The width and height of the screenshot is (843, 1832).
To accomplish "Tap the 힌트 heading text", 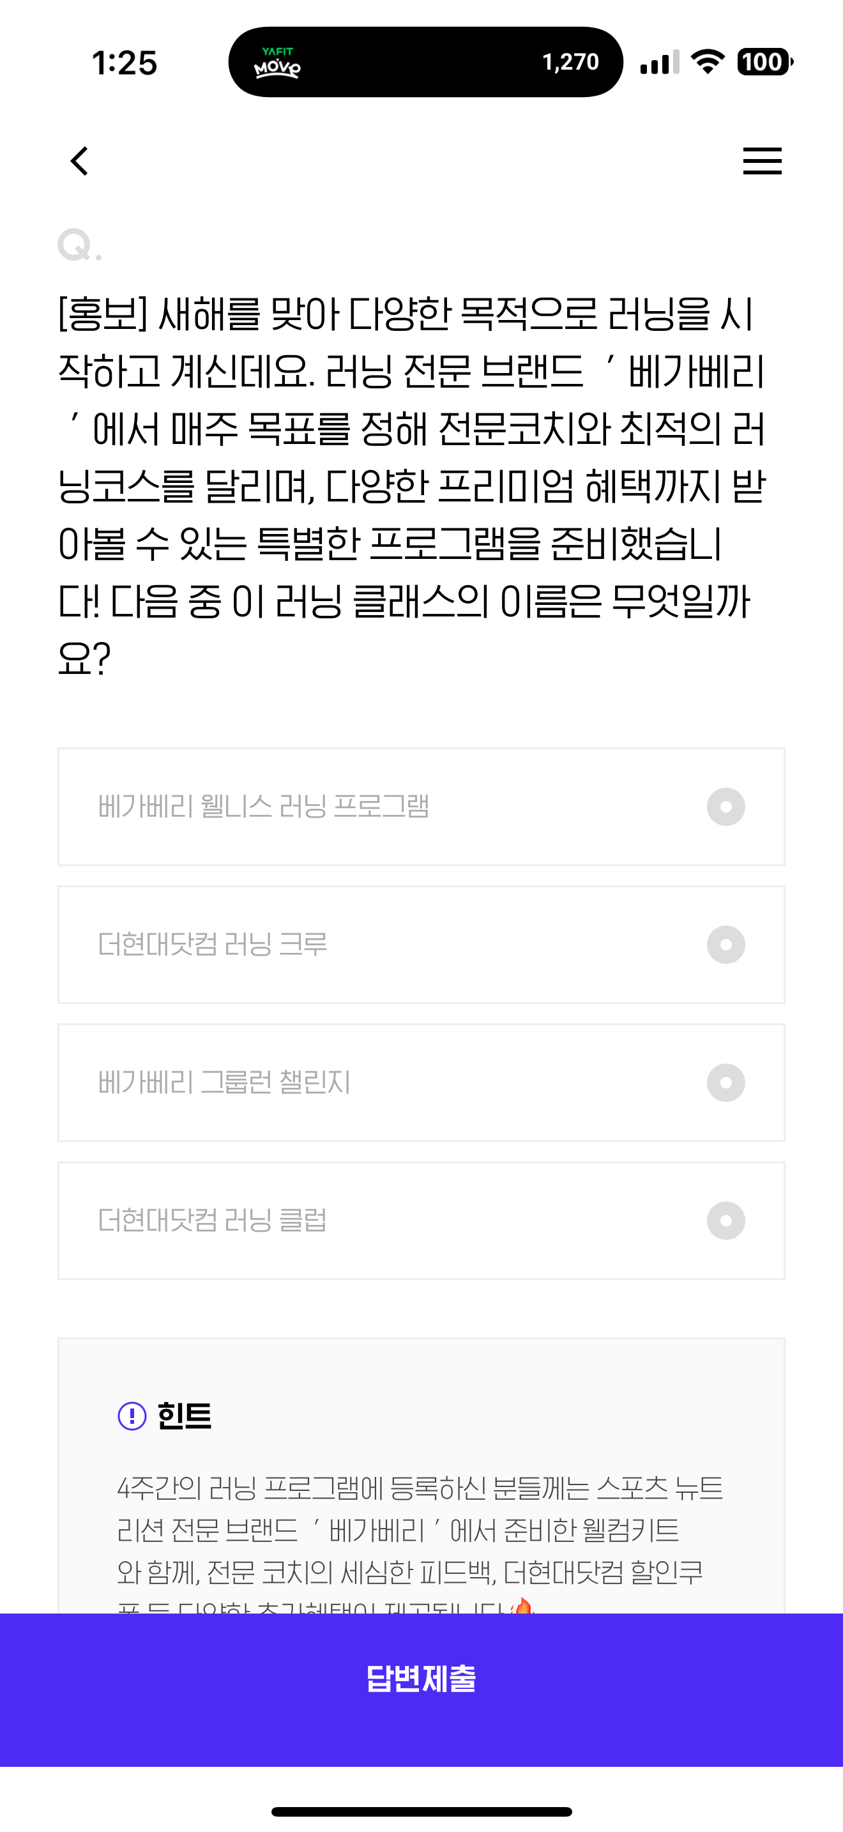I will pos(184,1416).
